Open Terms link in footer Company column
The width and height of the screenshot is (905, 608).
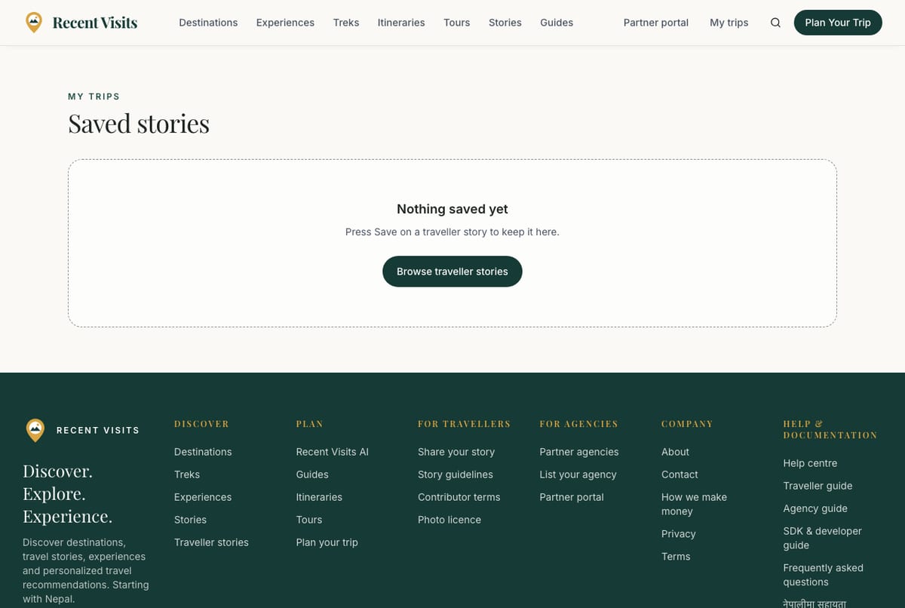(x=676, y=557)
